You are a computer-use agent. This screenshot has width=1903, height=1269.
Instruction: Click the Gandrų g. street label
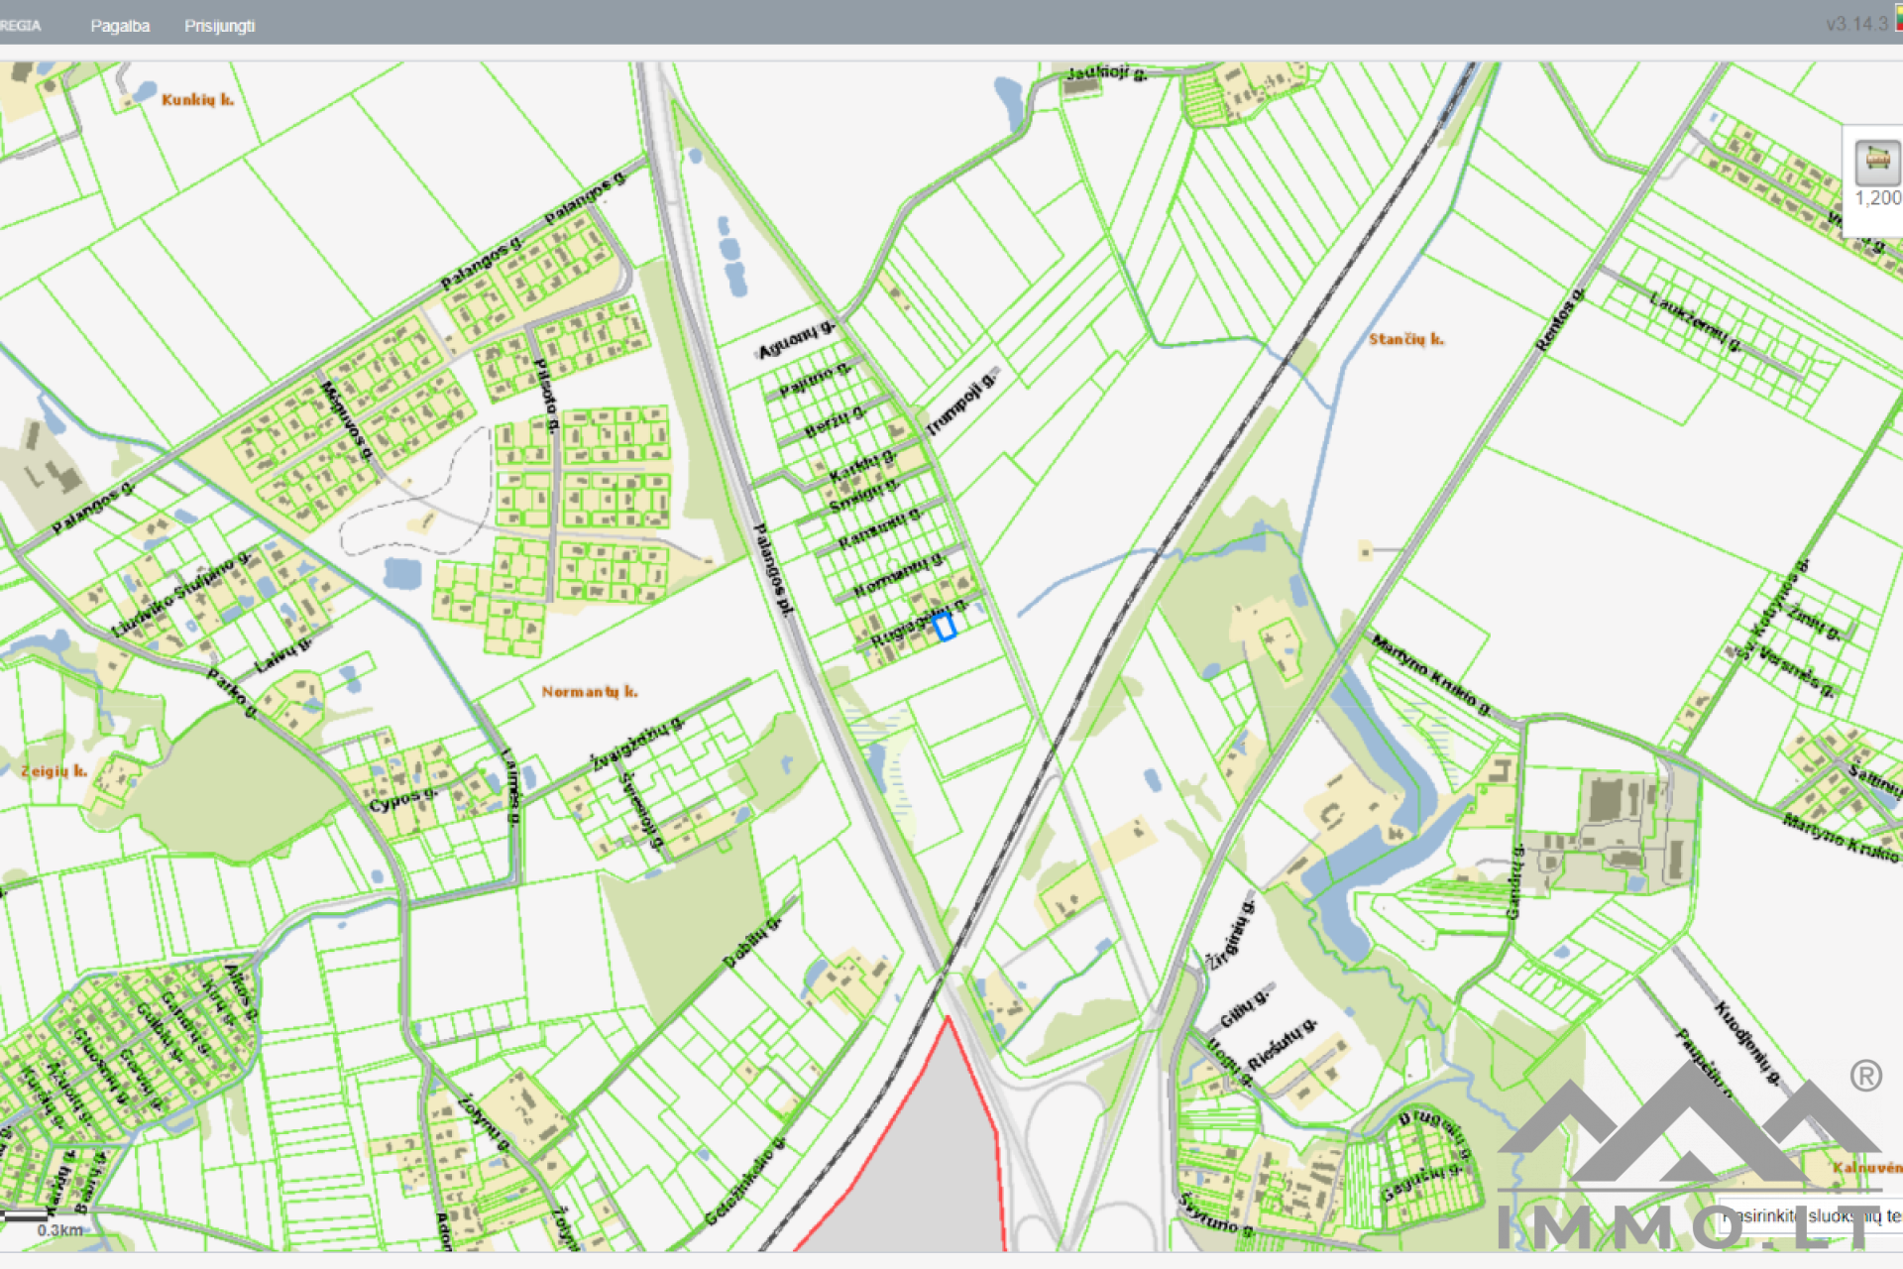1514,881
